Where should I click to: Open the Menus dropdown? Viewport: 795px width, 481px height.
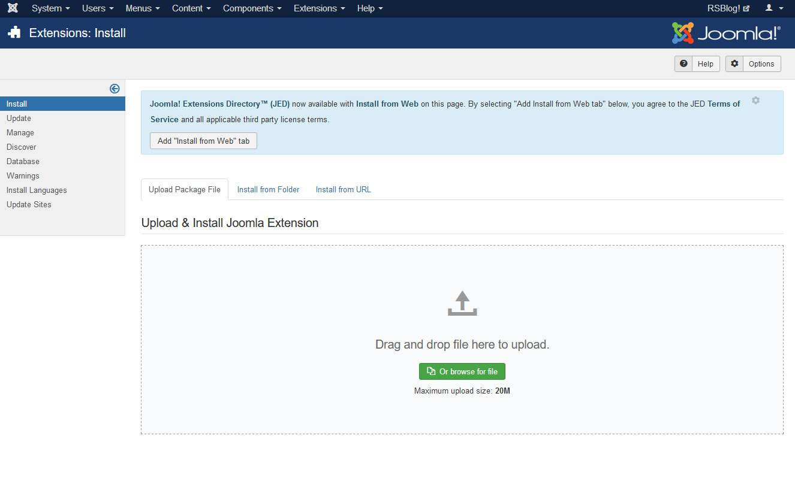click(143, 8)
